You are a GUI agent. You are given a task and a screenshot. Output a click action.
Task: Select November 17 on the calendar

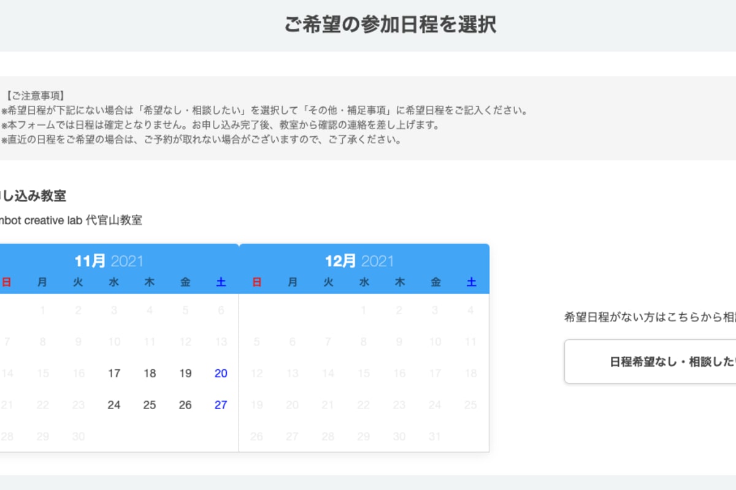(113, 373)
